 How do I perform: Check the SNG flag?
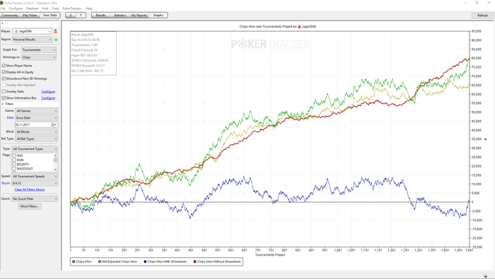point(14,155)
